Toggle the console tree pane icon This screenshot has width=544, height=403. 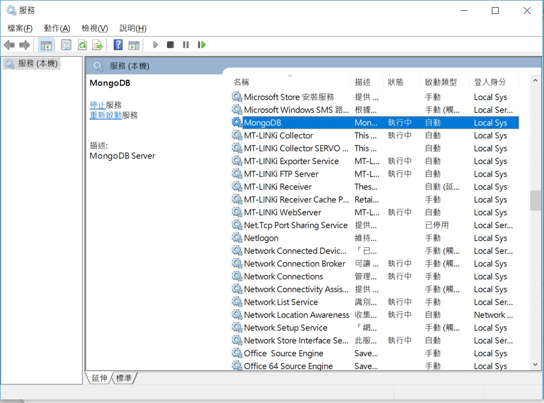[x=46, y=45]
